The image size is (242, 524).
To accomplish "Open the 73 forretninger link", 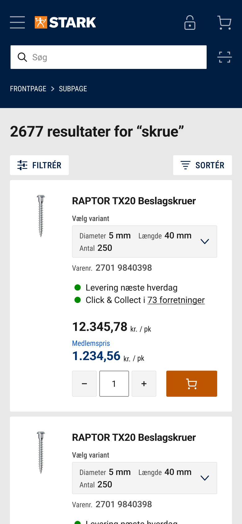I will point(176,300).
